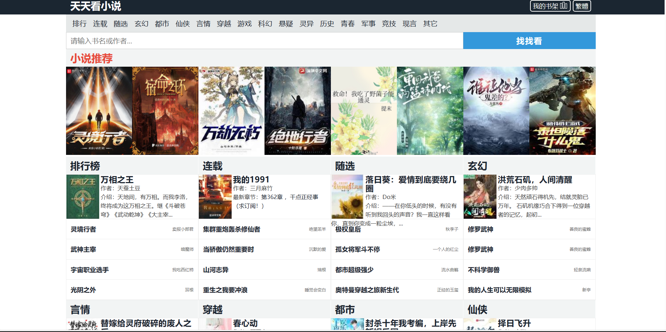This screenshot has width=666, height=332.
Task: Open the 洪荒石矶 small cover thumbnail
Action: click(x=480, y=197)
